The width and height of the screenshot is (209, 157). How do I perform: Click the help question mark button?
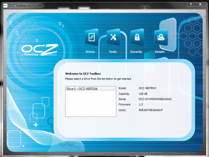click(x=191, y=4)
